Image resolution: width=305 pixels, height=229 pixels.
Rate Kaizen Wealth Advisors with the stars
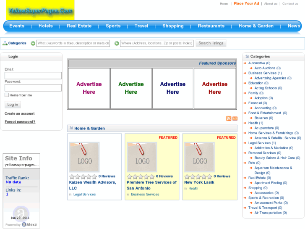[83, 176]
